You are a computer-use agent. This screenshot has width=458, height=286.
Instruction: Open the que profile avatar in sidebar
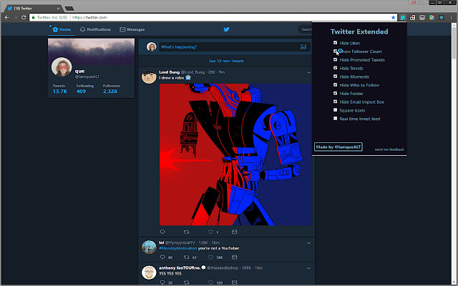point(62,66)
